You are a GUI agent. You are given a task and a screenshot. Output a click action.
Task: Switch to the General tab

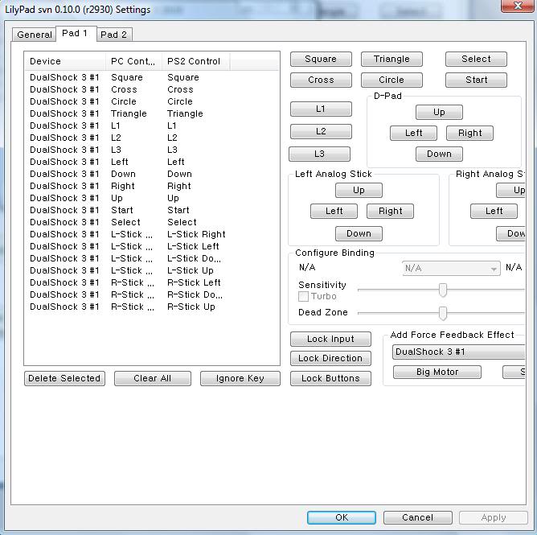coord(35,35)
